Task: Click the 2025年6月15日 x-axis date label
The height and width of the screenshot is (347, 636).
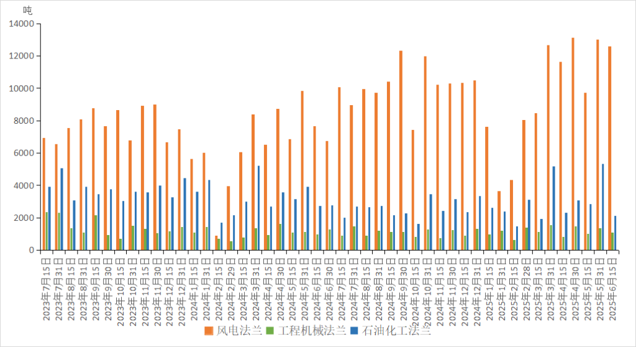Action: (x=612, y=286)
